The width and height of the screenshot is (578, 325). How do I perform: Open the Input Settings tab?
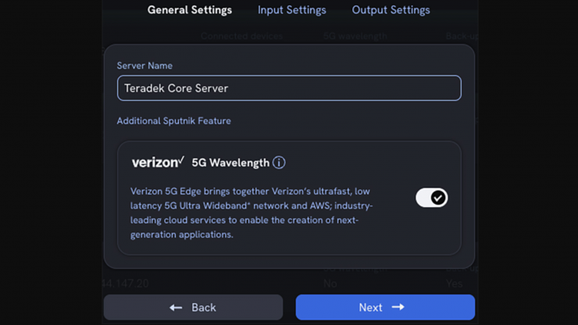coord(292,10)
